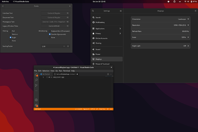Open the battery 97 % indicator
Screen dimensions: 198x132
(194, 1)
